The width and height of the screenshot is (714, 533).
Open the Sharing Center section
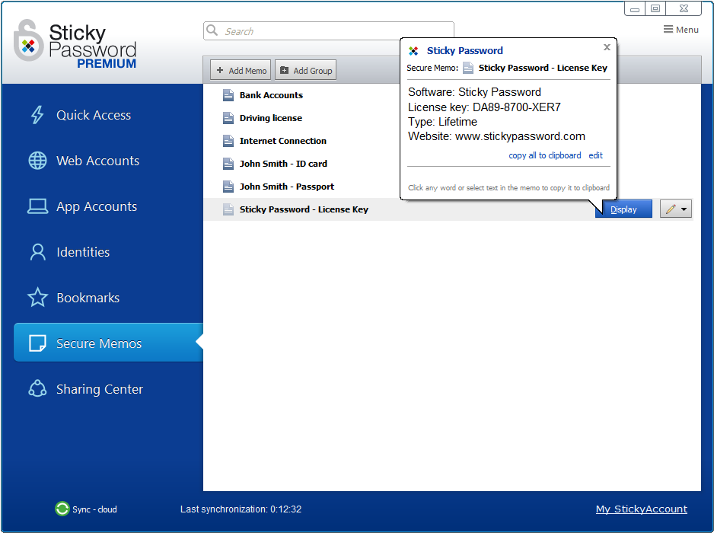[99, 389]
